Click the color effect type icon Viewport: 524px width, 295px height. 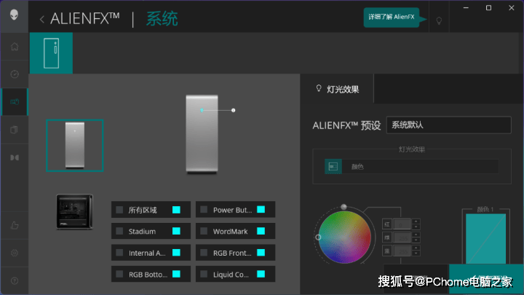coord(333,166)
